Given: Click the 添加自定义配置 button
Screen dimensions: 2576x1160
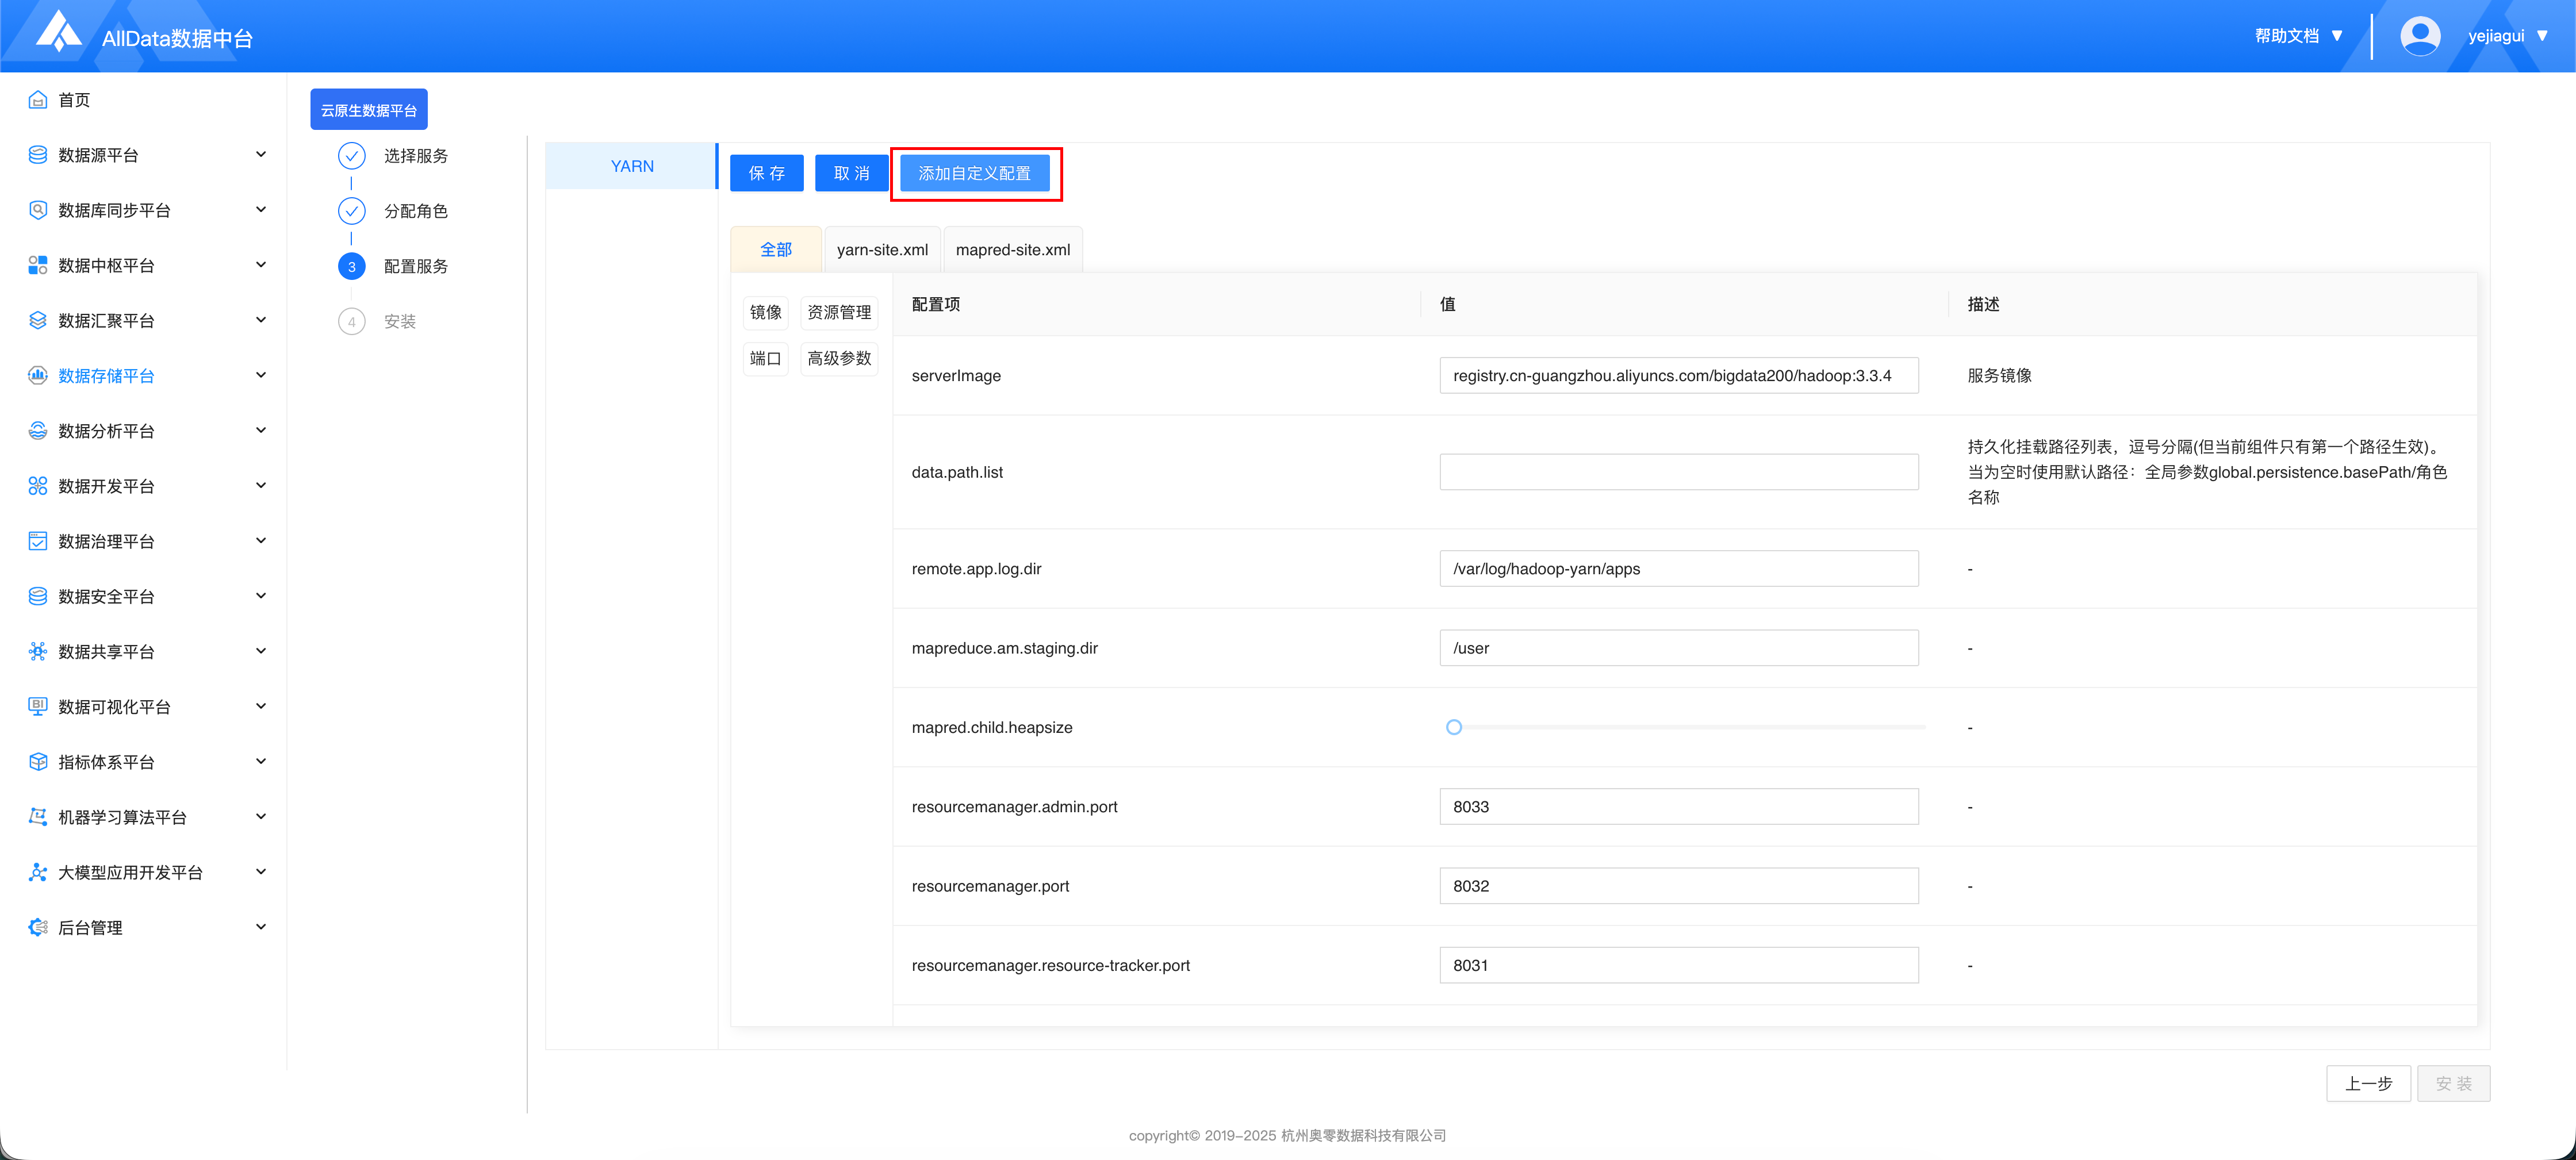Looking at the screenshot, I should (x=974, y=173).
